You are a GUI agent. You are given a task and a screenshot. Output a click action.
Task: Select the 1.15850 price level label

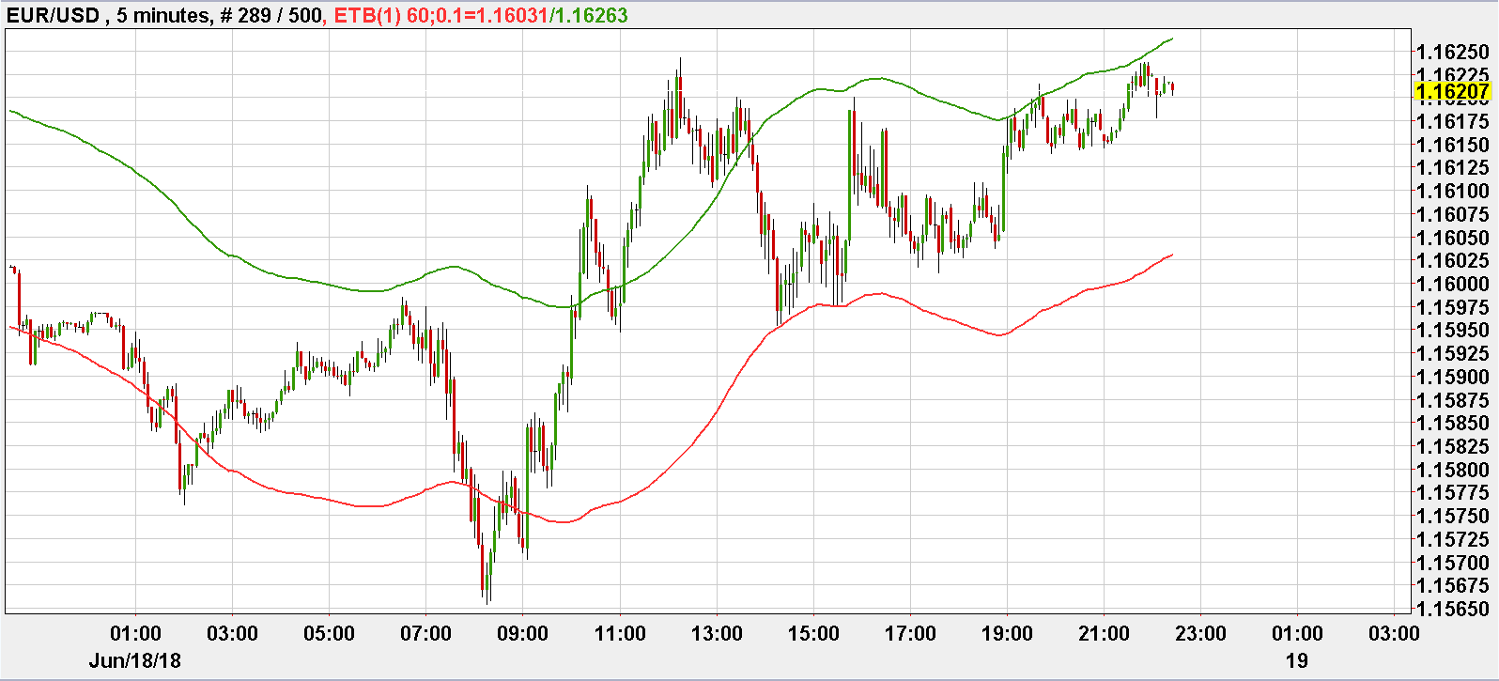coord(1452,423)
